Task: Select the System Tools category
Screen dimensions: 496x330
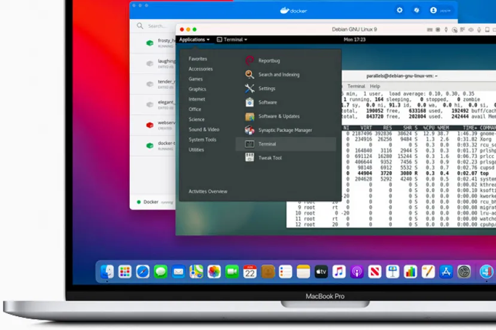Action: 202,140
